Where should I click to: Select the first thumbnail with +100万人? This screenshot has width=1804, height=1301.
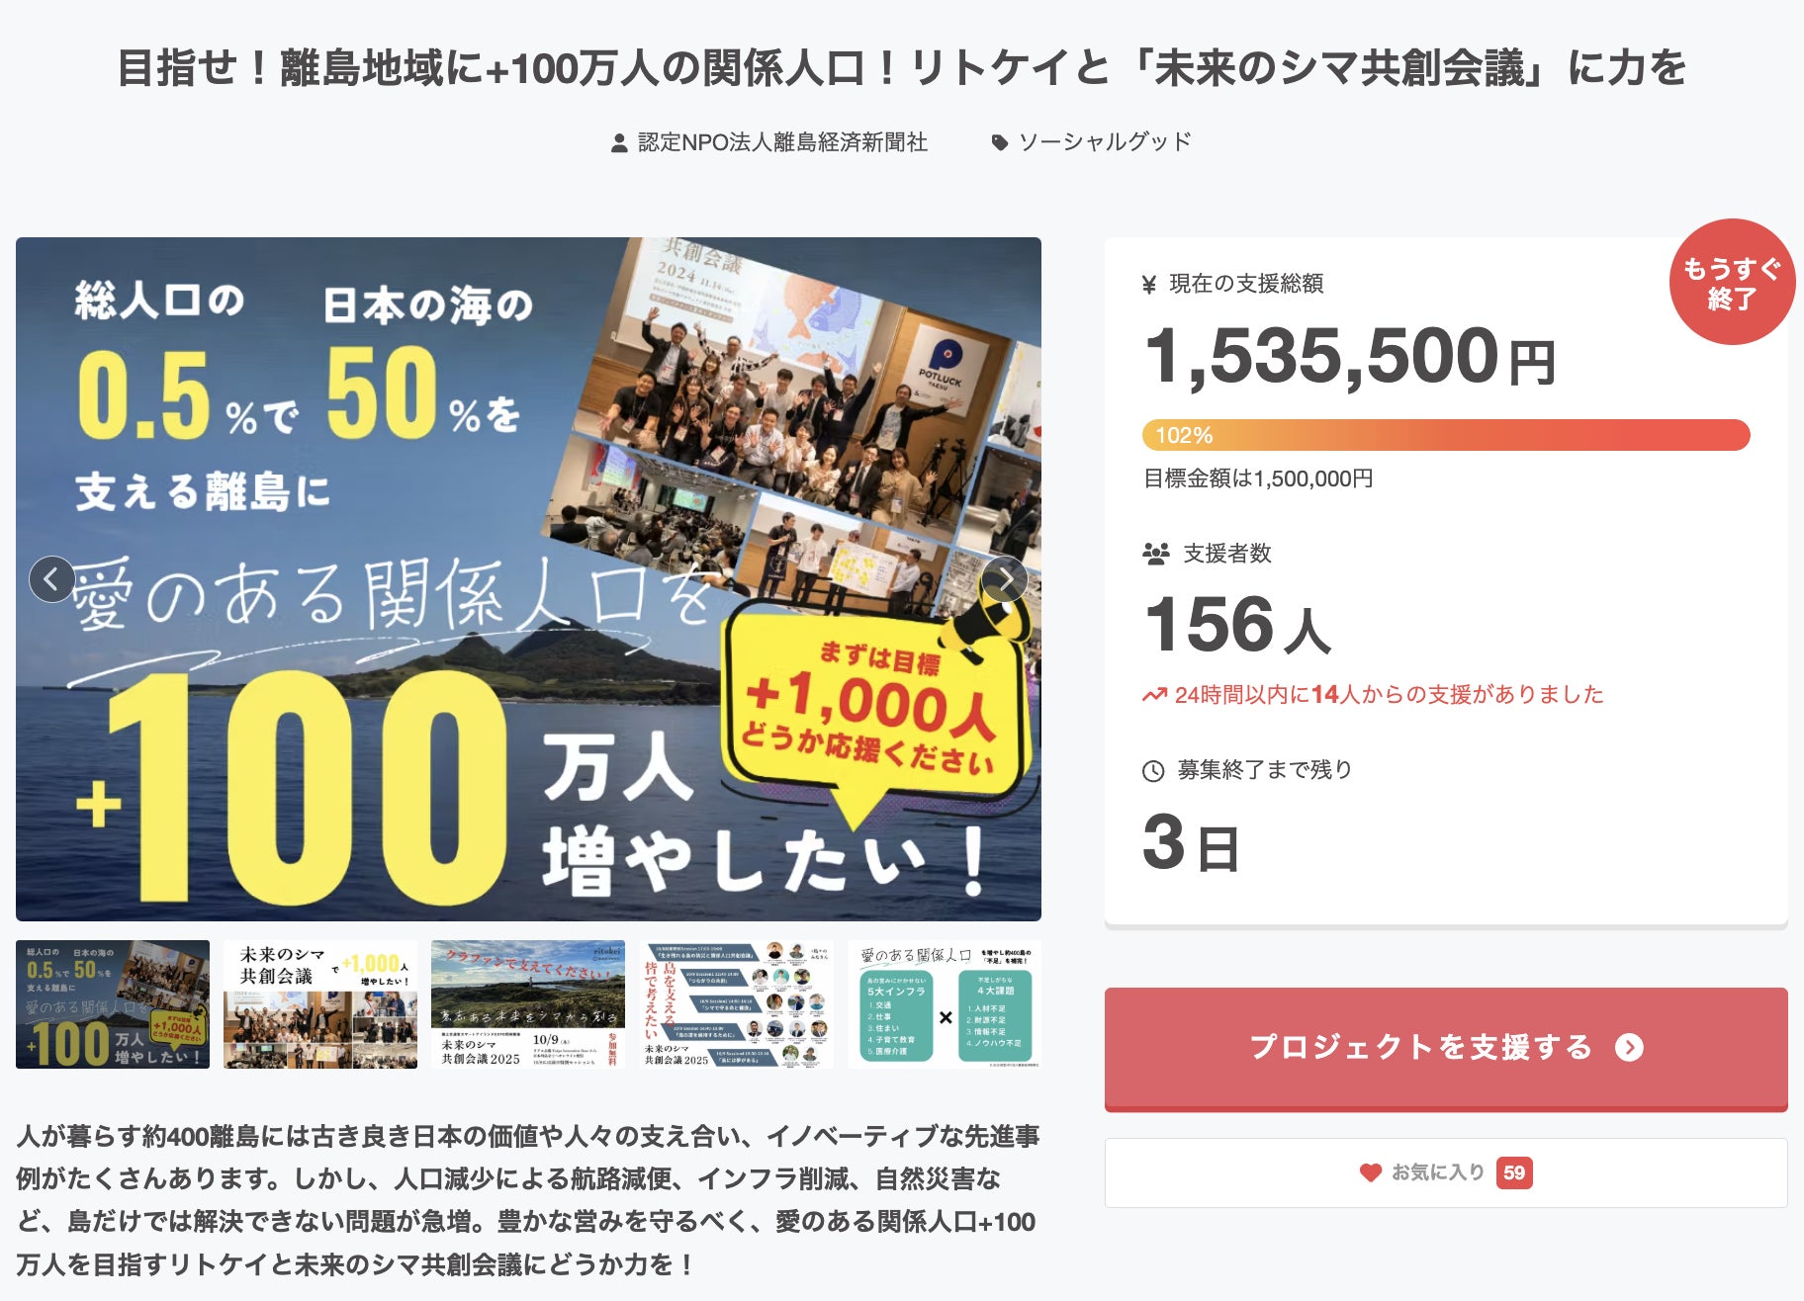click(113, 1003)
